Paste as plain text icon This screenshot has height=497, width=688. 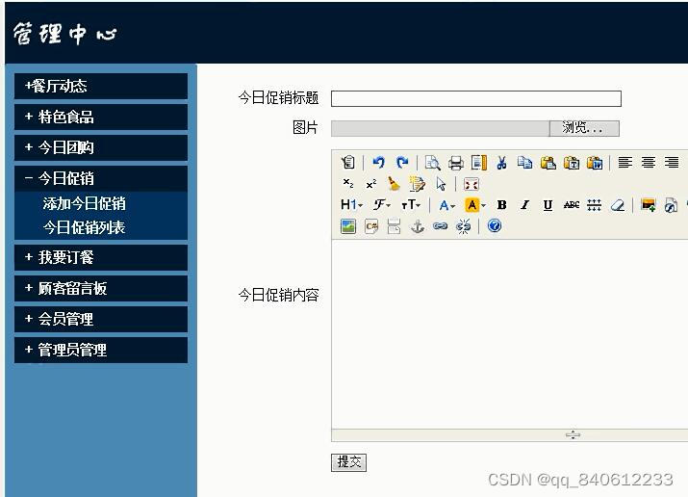click(x=572, y=163)
